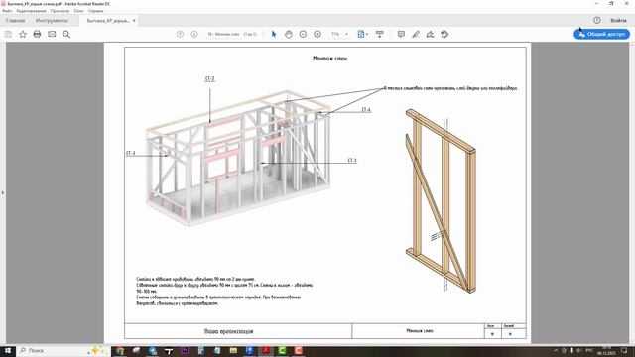Viewport: 635px width, 357px height.
Task: Click the СТ-1 label on drawing
Action: pos(352,161)
